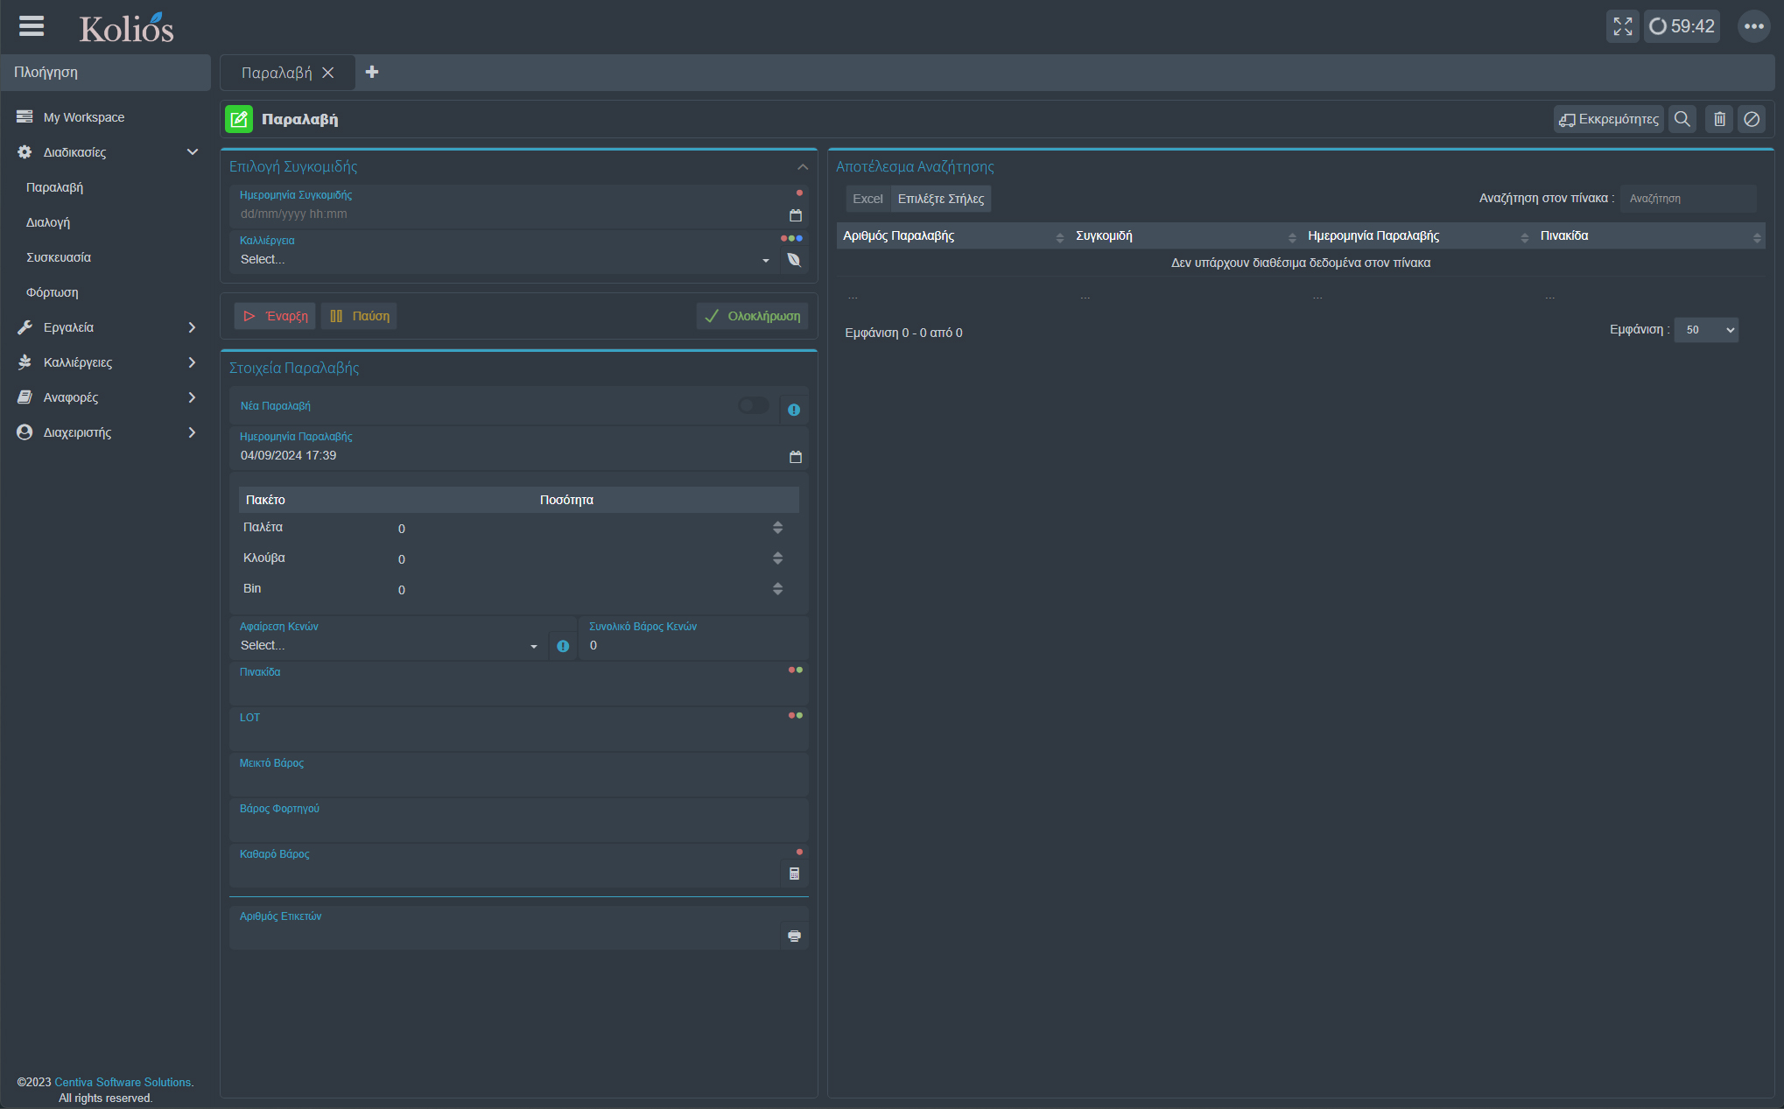1784x1109 pixels.
Task: Click the trash delete icon
Action: pos(1719,119)
